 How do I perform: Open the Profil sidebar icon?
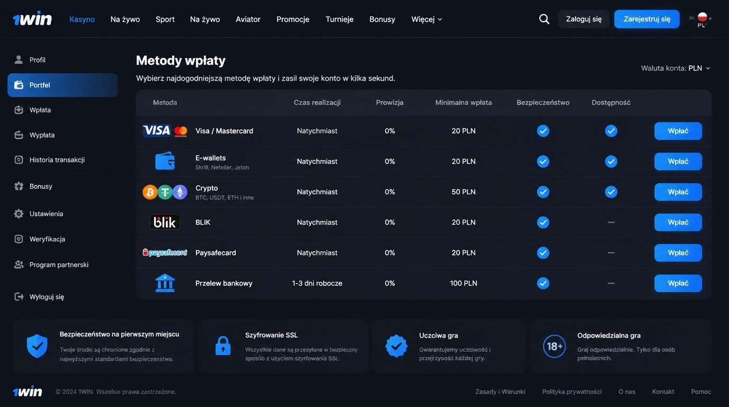pos(19,59)
